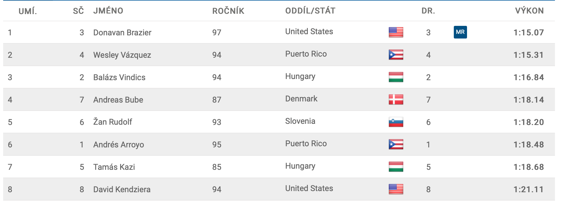Click the Puerto Rico flag beside Andrés Arroyo
561x204 pixels.
pyautogui.click(x=396, y=144)
